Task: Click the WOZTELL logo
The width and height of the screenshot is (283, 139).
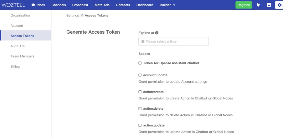Action: 13,5
